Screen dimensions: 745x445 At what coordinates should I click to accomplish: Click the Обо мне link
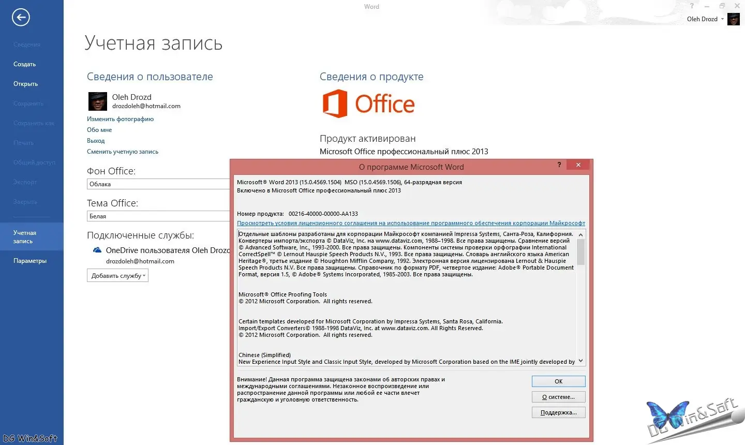click(x=99, y=130)
